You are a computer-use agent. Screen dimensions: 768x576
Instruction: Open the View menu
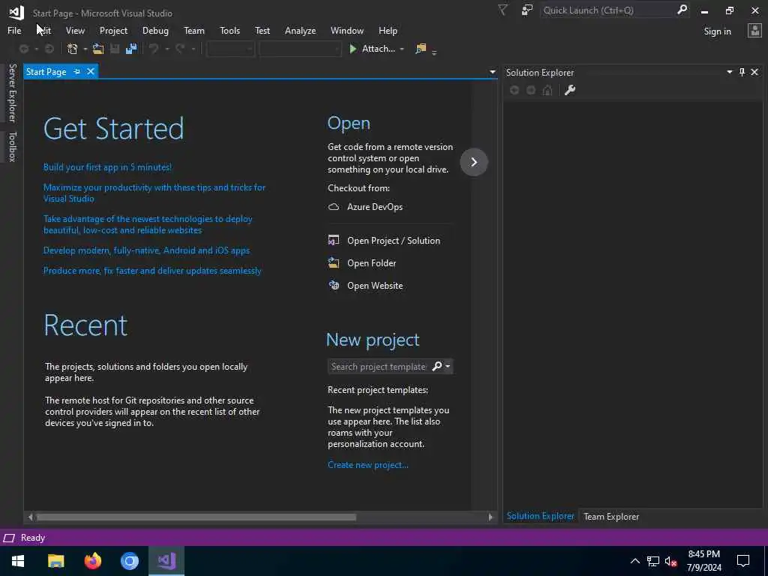coord(75,30)
